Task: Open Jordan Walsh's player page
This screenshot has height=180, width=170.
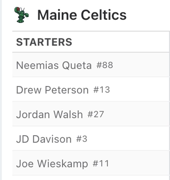Action: [49, 114]
